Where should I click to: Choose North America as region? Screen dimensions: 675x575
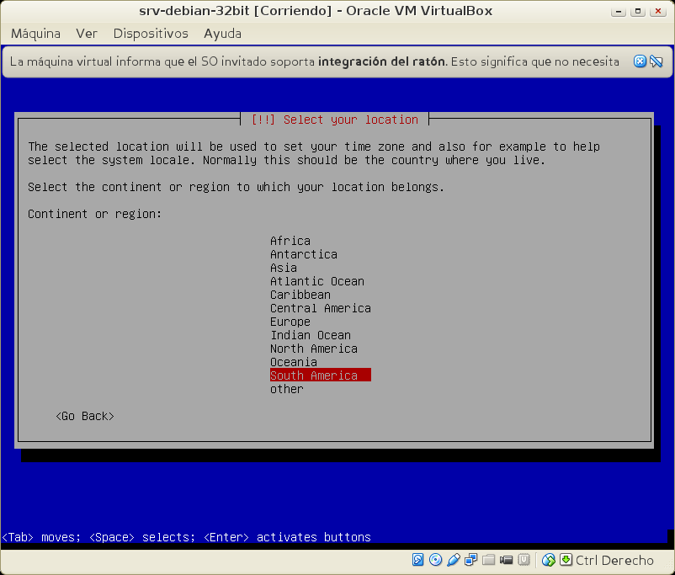[313, 349]
